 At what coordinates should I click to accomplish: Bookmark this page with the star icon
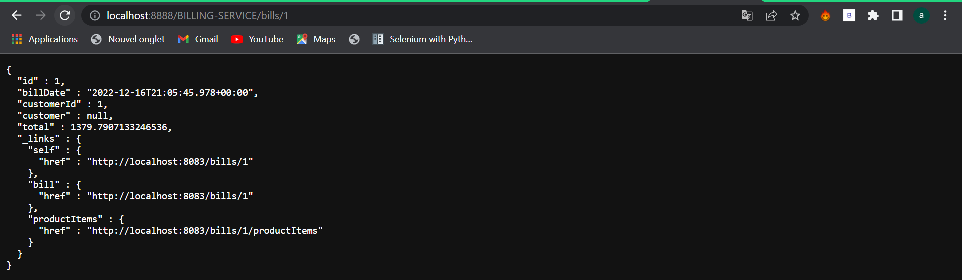pos(795,16)
